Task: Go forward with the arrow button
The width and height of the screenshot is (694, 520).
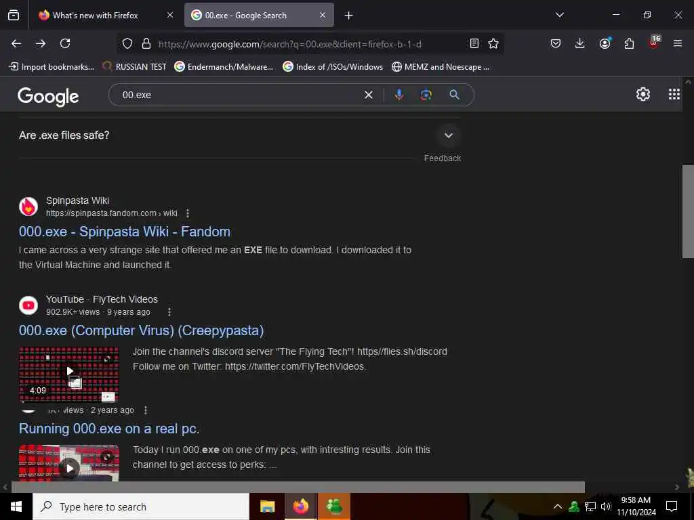Action: tap(41, 43)
